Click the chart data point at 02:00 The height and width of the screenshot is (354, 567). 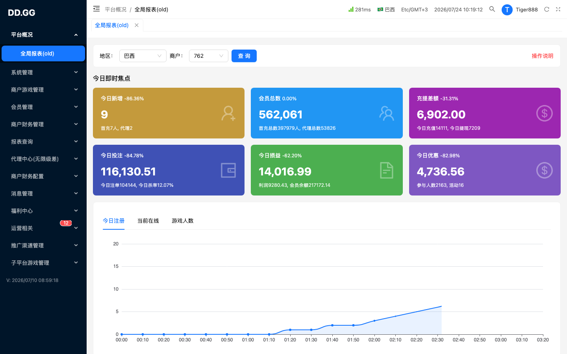tap(374, 321)
